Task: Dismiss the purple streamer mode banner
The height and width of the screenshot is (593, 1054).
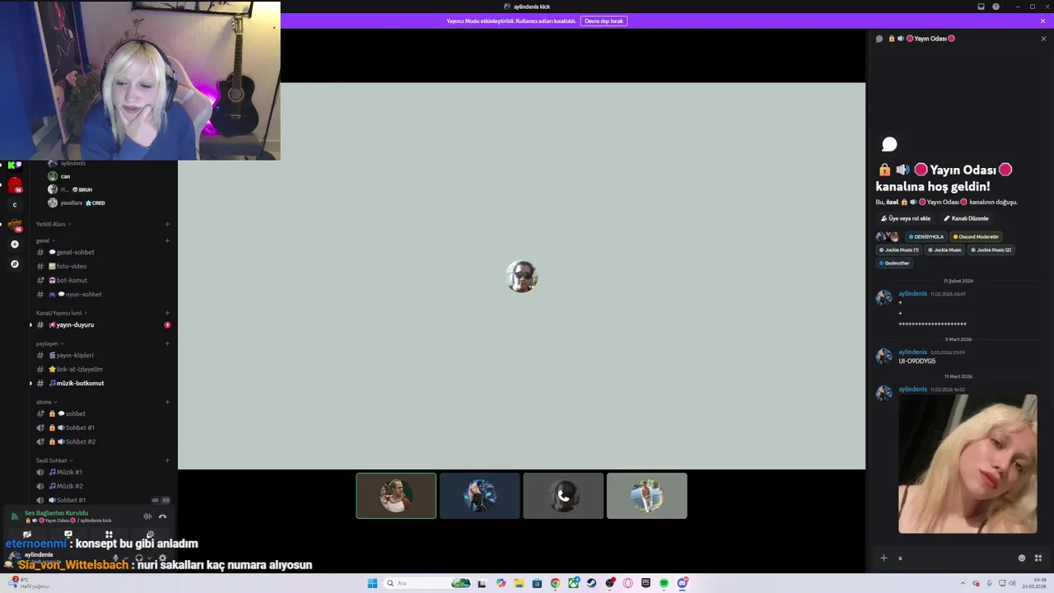Action: click(1042, 21)
